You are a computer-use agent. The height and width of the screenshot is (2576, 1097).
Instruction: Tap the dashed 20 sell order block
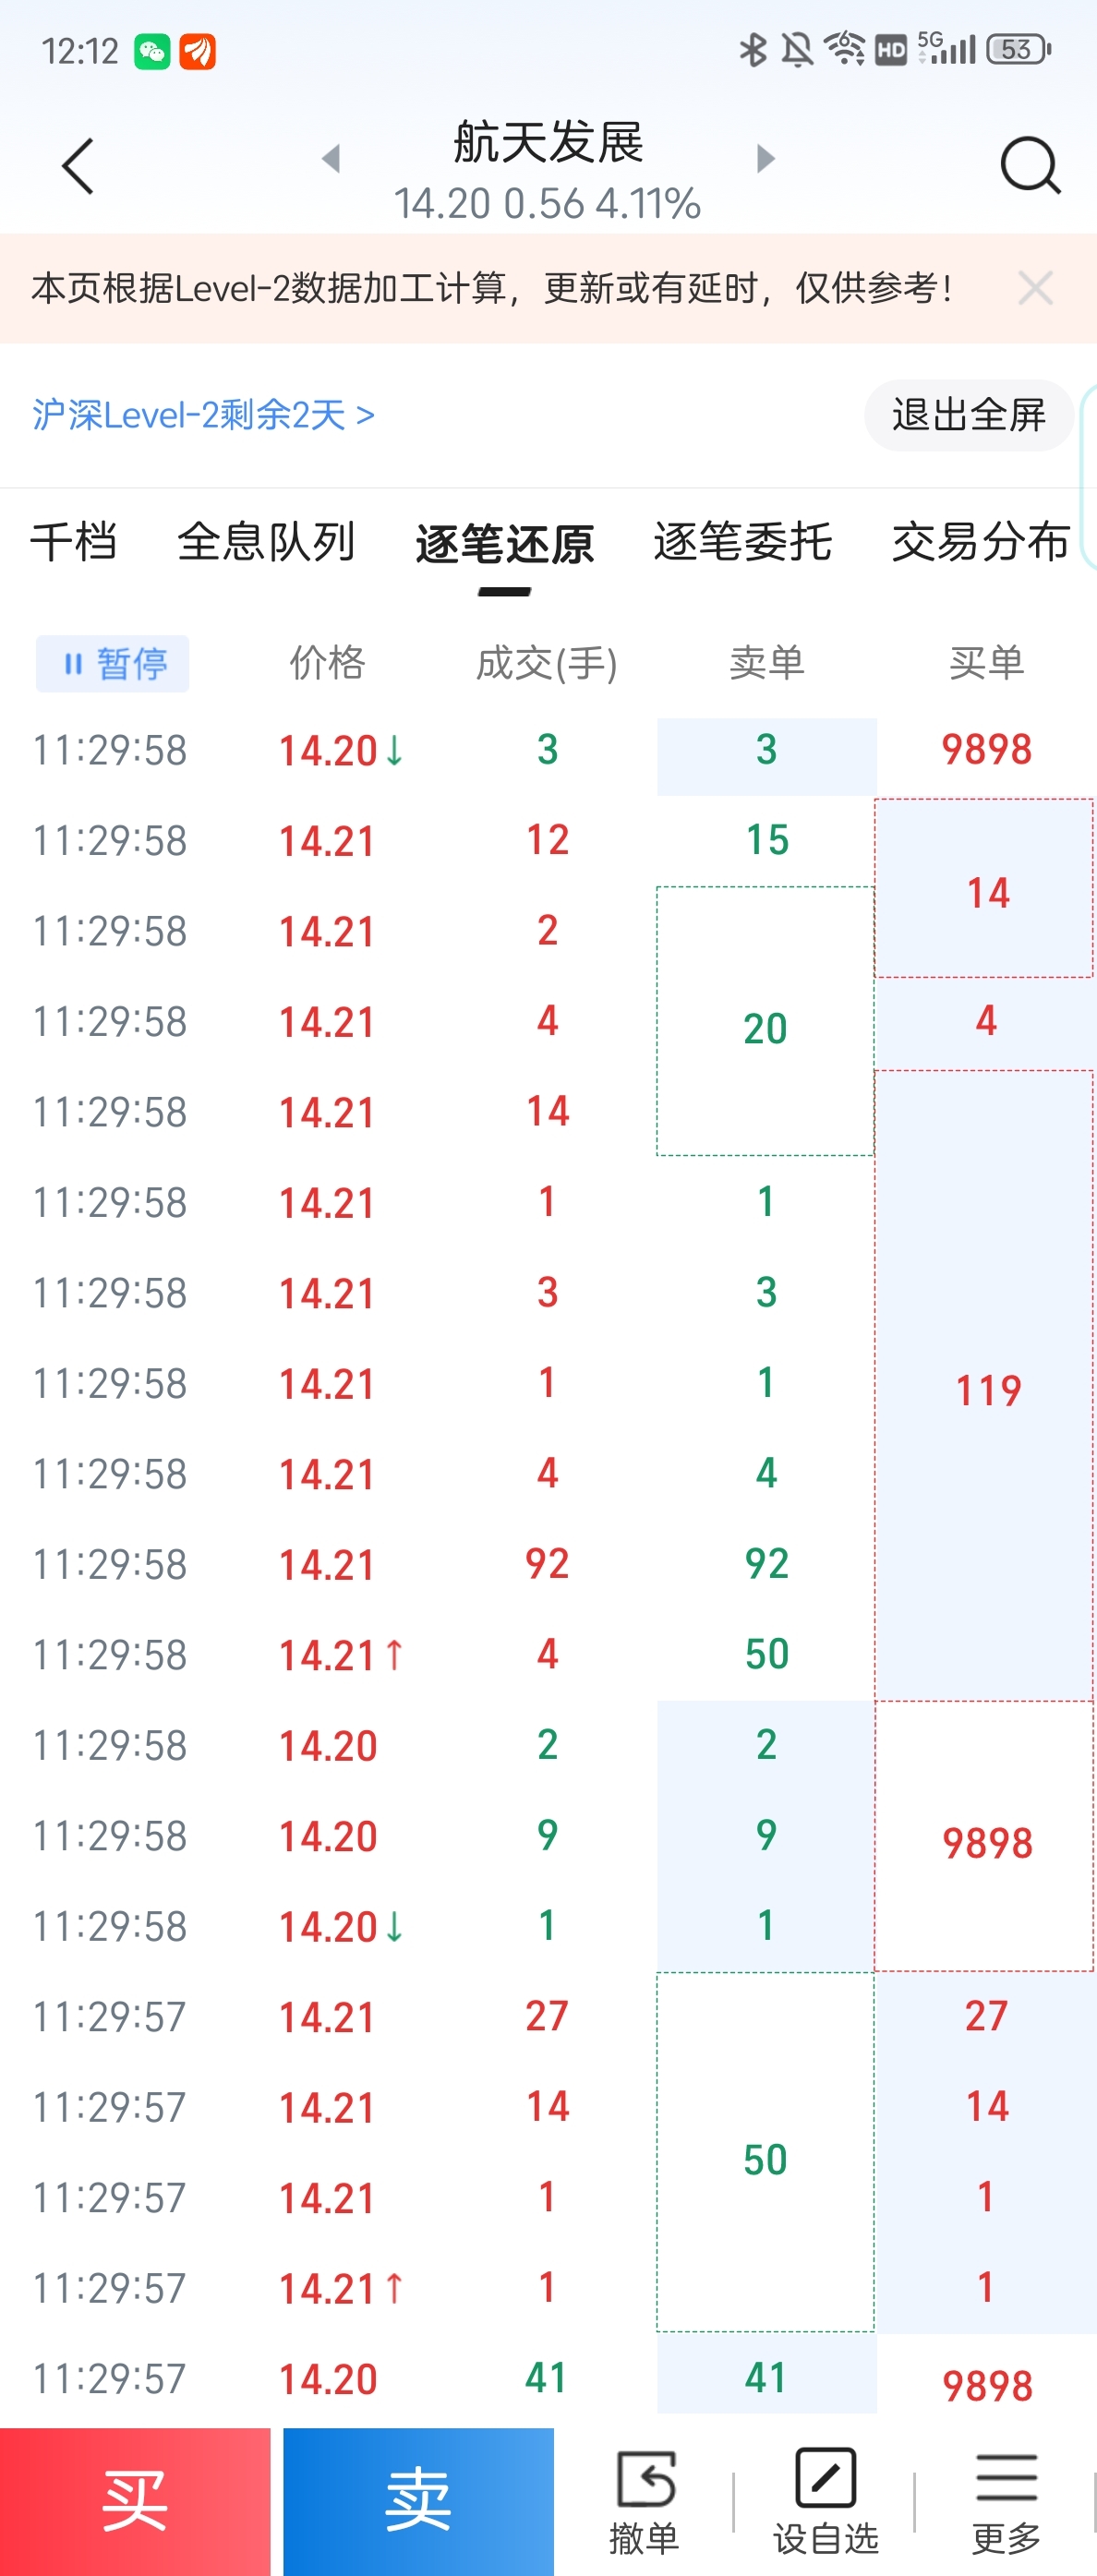[x=765, y=1027]
